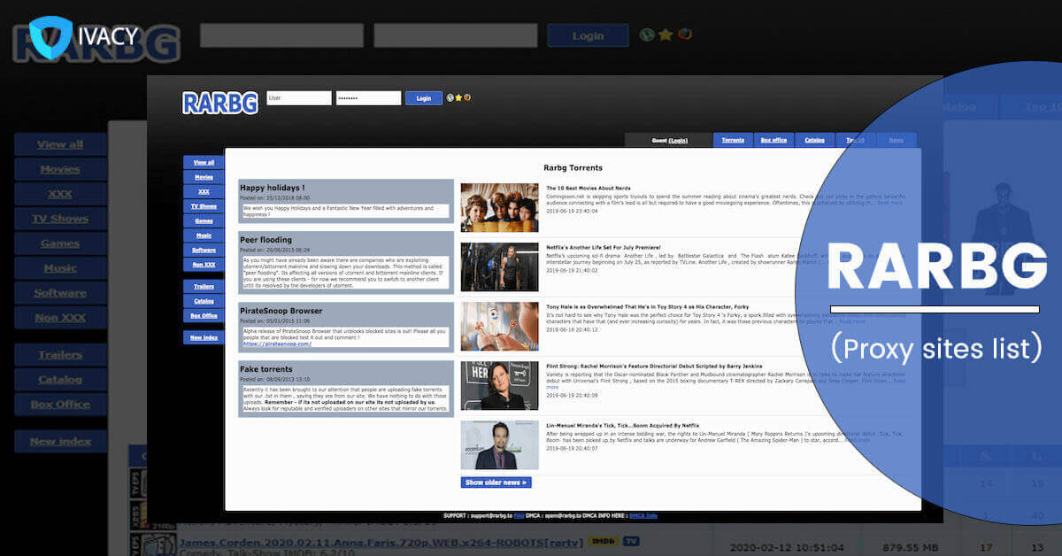Open Music category in the front sidebar
Viewport: 1062px width, 556px height.
204,236
